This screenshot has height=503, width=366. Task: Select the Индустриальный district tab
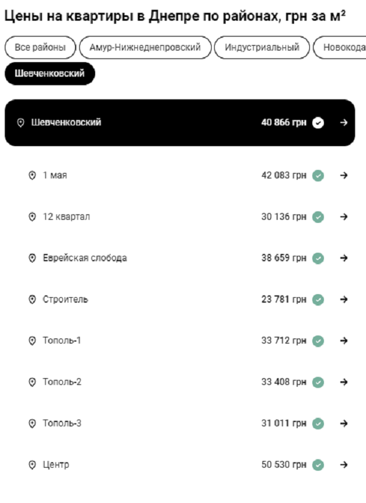262,47
